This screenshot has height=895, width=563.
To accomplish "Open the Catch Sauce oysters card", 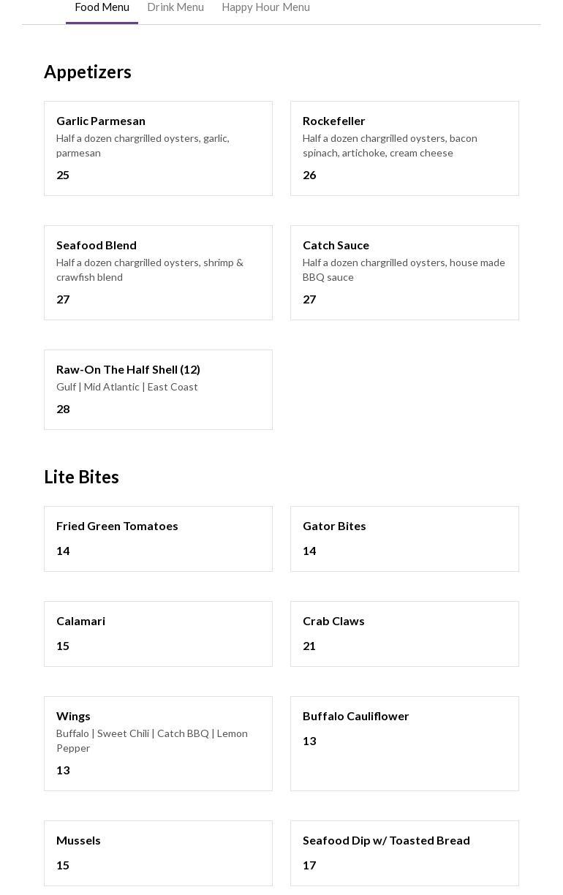I will coord(404,273).
